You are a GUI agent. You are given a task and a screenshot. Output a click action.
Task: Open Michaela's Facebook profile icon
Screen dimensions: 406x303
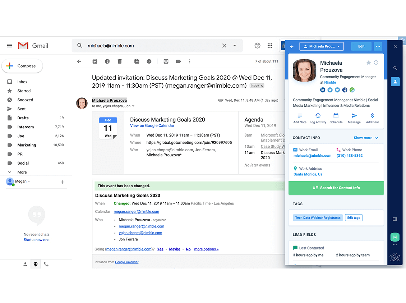[x=345, y=90]
